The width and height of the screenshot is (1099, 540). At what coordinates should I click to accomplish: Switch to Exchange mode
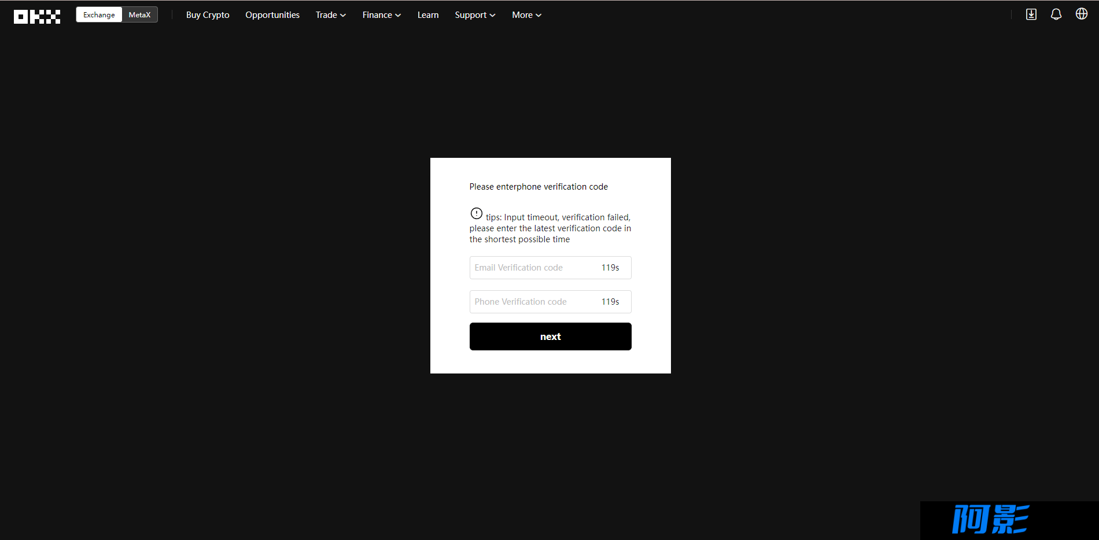[99, 15]
